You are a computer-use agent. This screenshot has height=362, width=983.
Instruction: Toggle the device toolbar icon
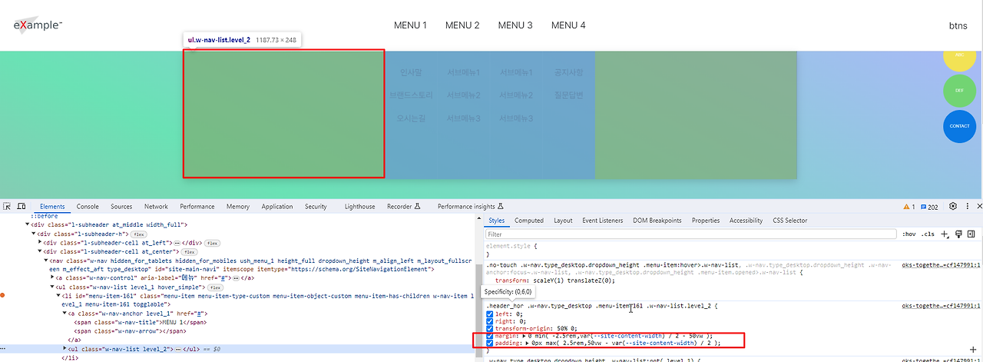22,206
